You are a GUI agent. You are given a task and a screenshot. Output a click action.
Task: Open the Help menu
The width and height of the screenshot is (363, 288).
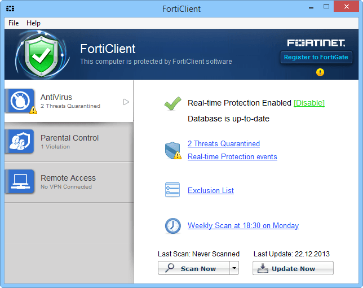pyautogui.click(x=34, y=23)
